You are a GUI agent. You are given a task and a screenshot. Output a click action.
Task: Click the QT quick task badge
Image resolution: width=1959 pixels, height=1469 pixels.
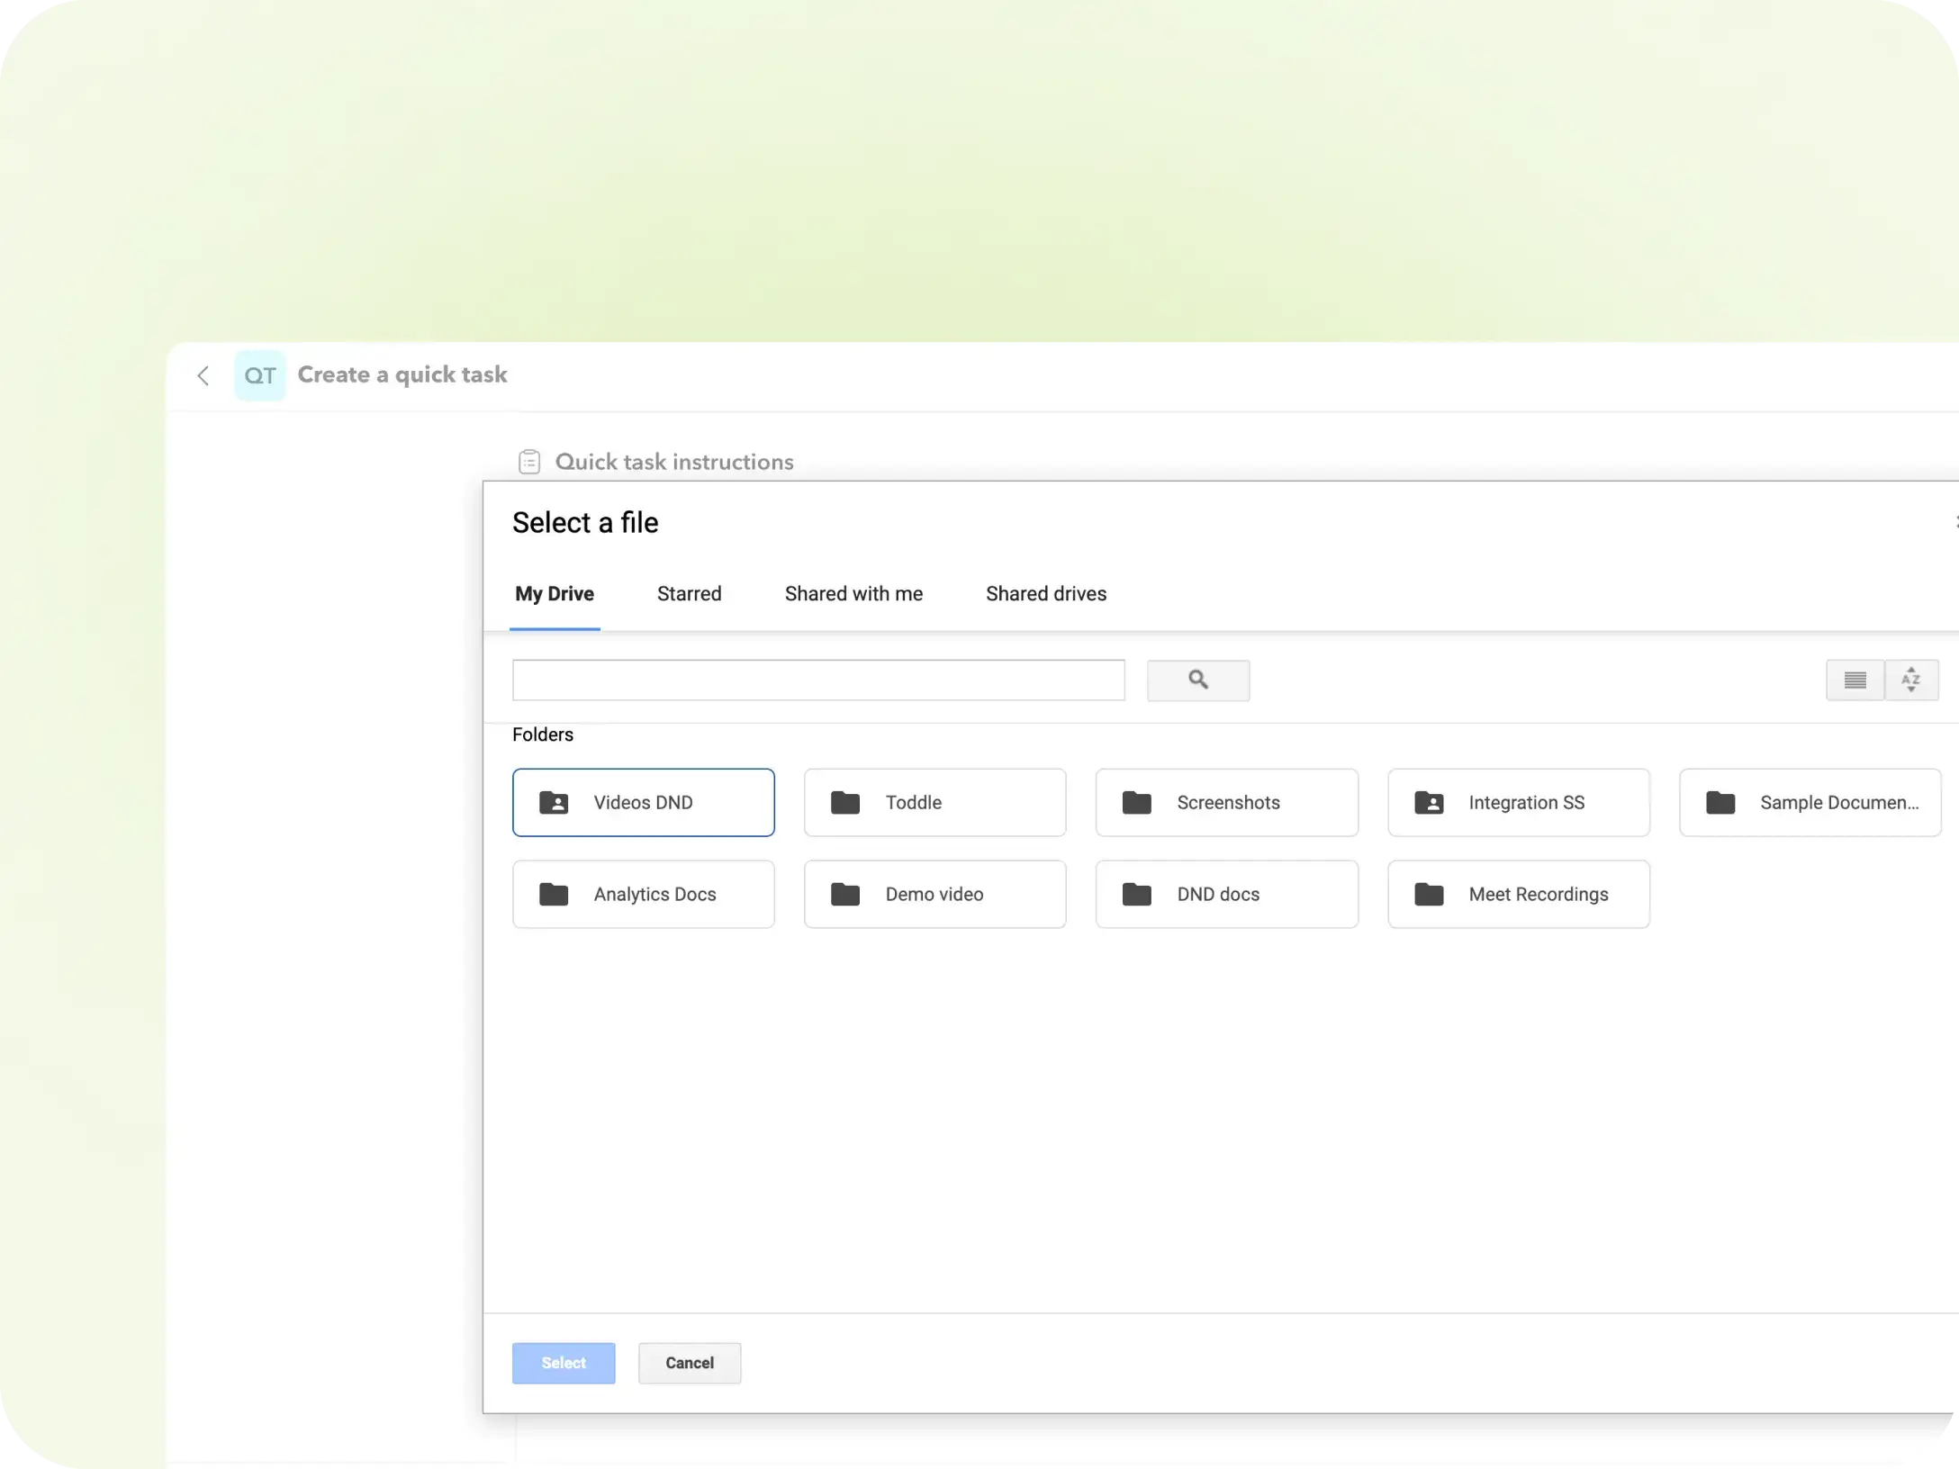[x=260, y=375]
